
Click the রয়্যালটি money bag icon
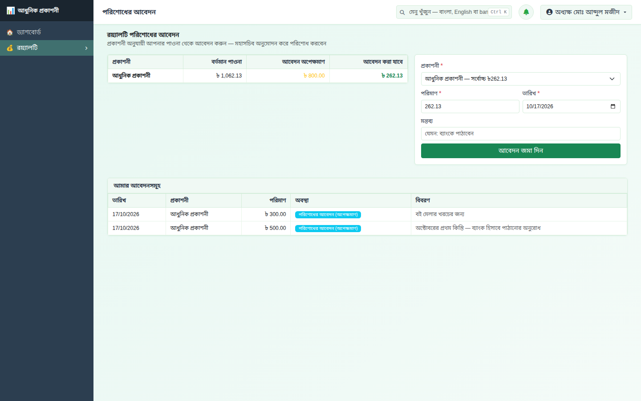10,48
